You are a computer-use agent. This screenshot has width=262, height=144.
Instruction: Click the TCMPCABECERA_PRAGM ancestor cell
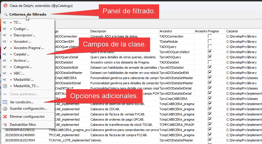tap(177, 125)
